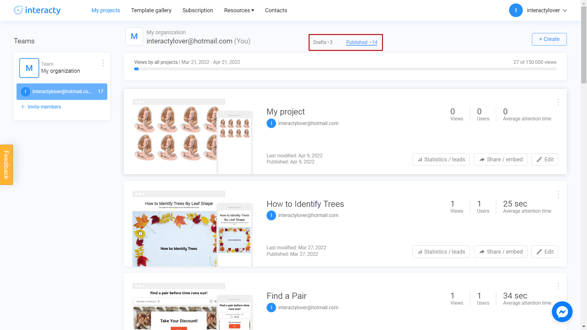The height and width of the screenshot is (330, 587).
Task: Go to Template gallery
Action: point(151,10)
